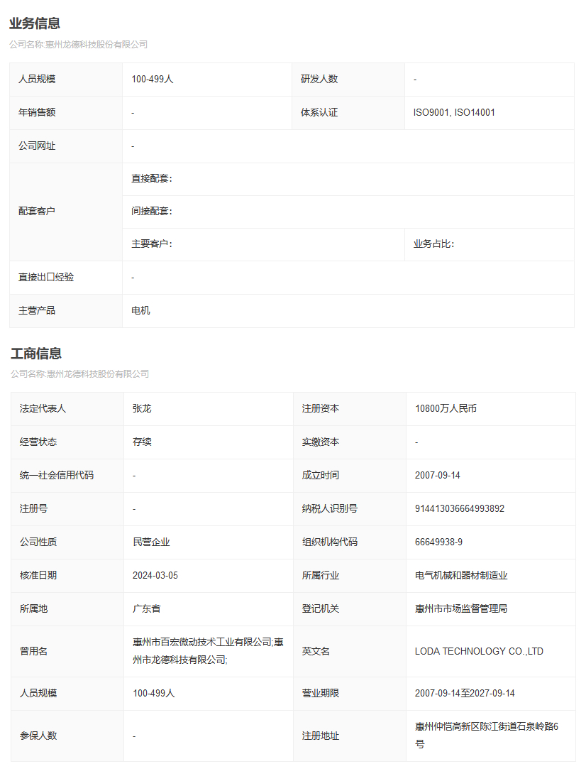Screen dimensions: 586x781
Task: Select the registered address starting 惠州仲恺高新区
Action: tap(487, 736)
